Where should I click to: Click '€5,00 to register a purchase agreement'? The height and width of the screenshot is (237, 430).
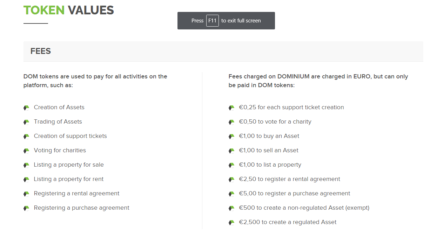coord(295,194)
